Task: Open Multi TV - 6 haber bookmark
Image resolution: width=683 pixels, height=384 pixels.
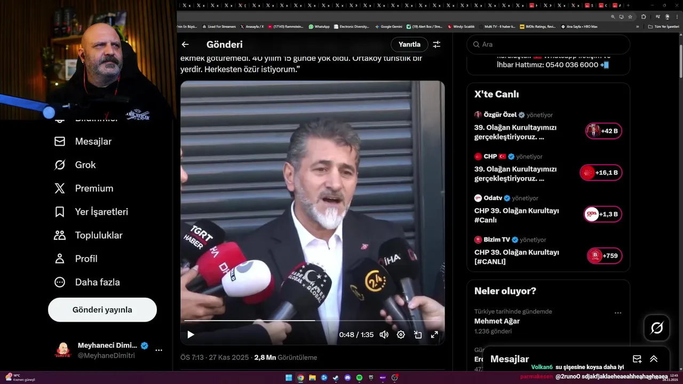Action: 497,27
